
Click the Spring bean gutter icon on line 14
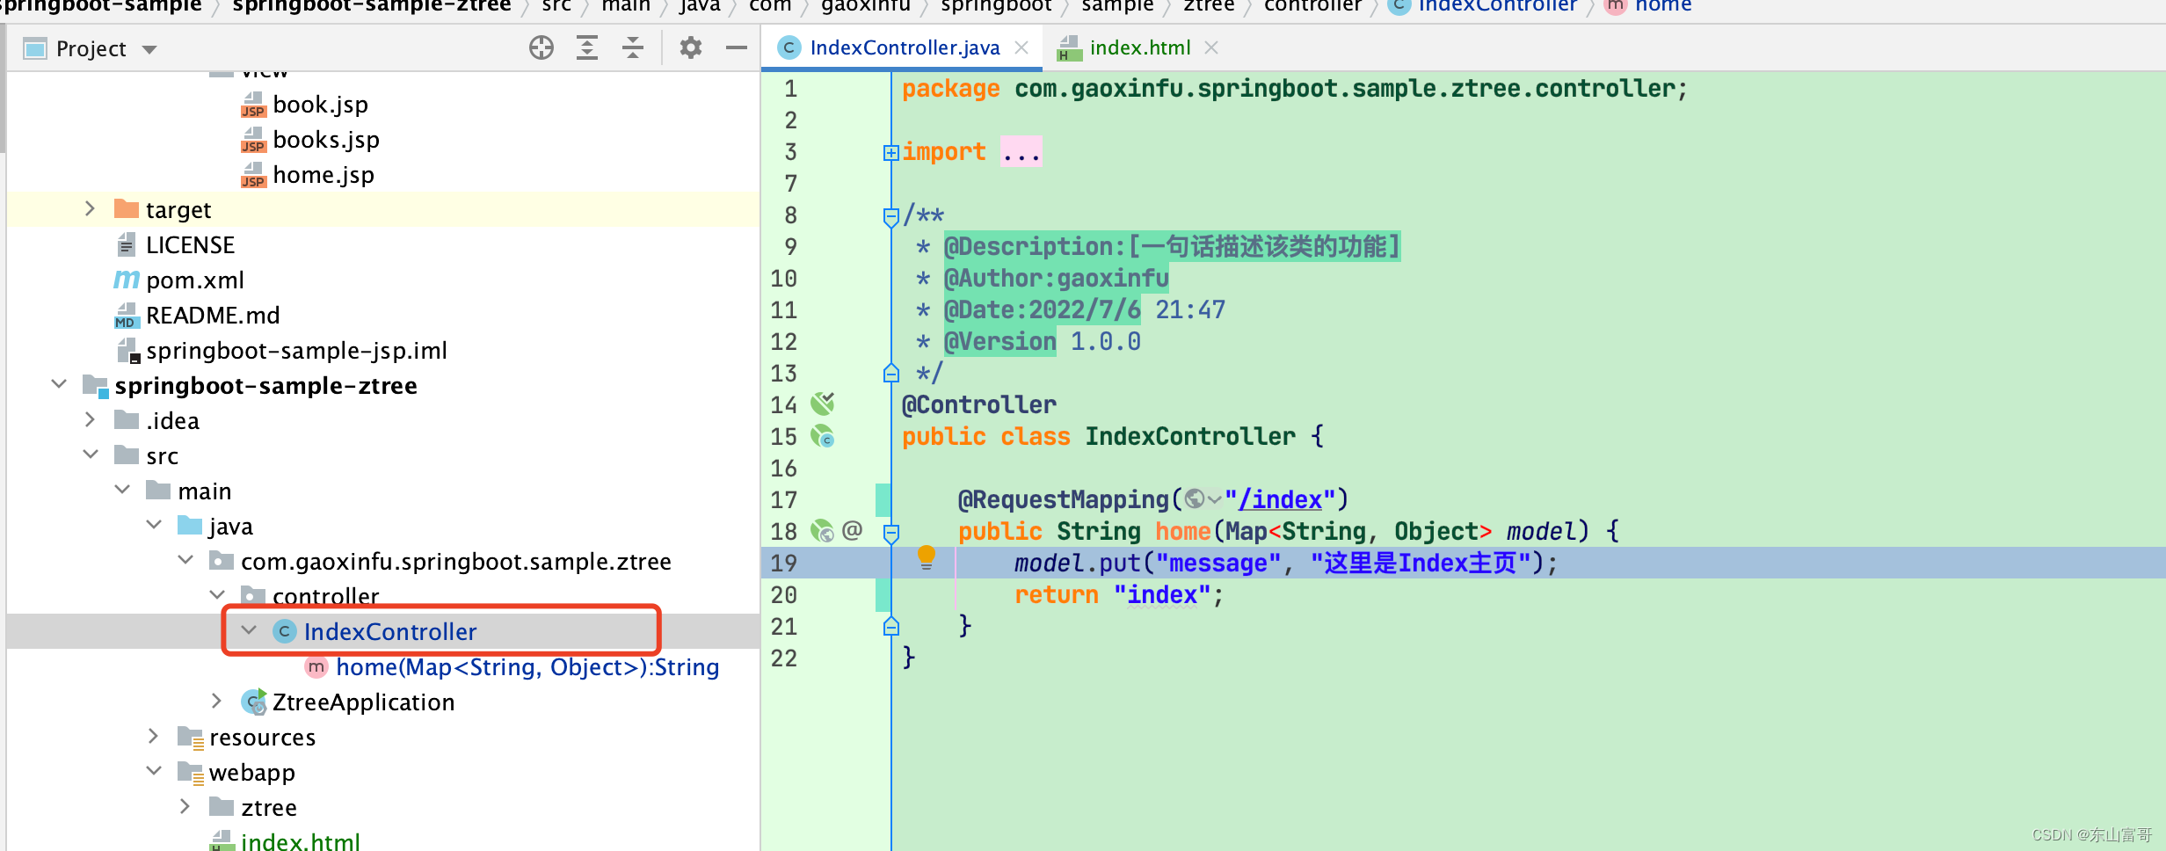[822, 404]
